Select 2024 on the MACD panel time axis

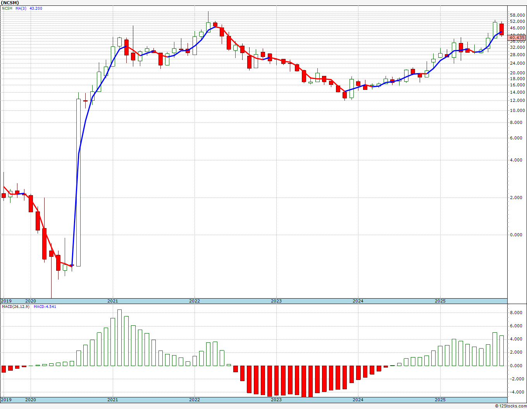point(358,400)
